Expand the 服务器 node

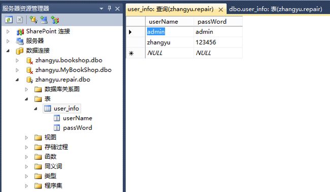tap(8, 41)
